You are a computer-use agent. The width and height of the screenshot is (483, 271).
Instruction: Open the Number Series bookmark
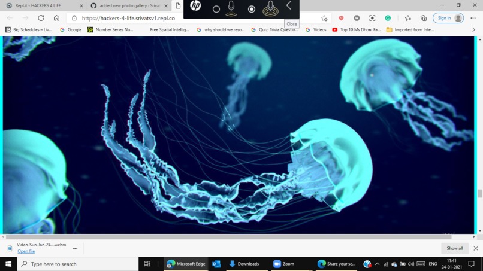coord(110,29)
